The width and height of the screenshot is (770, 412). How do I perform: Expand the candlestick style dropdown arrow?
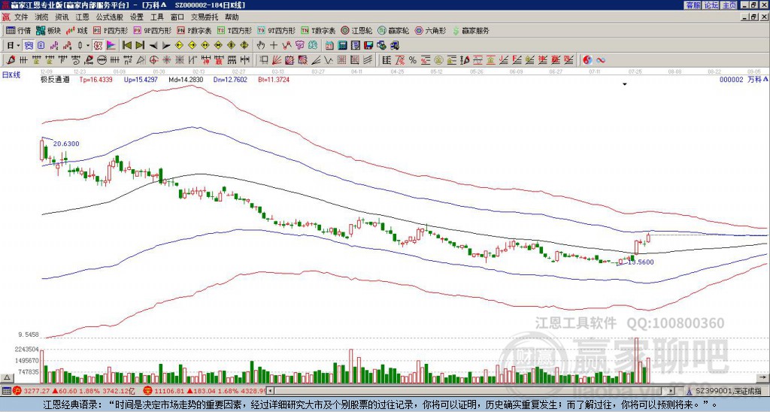[88, 46]
